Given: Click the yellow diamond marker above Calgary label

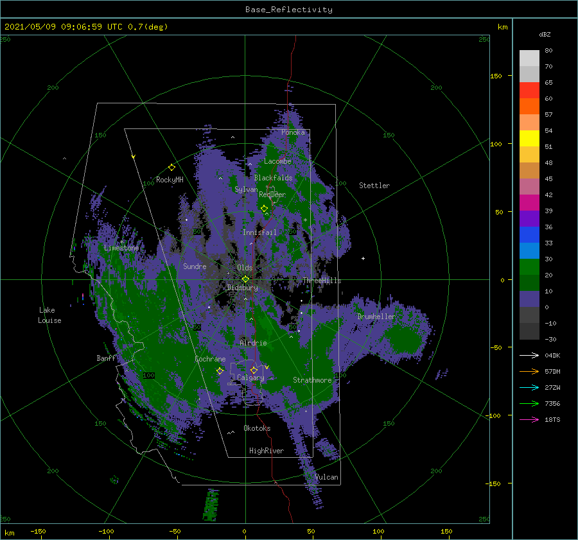Looking at the screenshot, I should click(x=254, y=370).
